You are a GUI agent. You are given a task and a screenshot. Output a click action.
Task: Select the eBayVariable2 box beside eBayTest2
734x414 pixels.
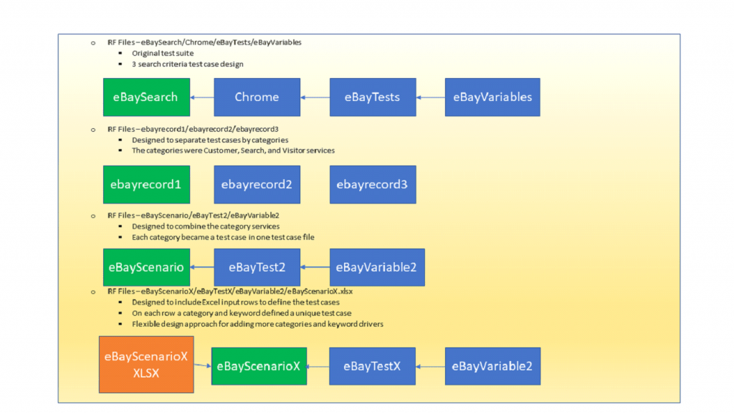coord(377,267)
